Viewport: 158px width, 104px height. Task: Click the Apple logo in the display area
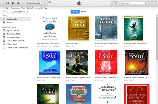click(x=79, y=3)
